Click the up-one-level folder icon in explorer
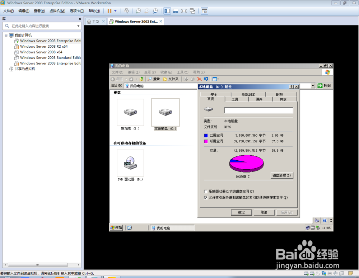Screen dimensions: 359x278 tap(141, 79)
